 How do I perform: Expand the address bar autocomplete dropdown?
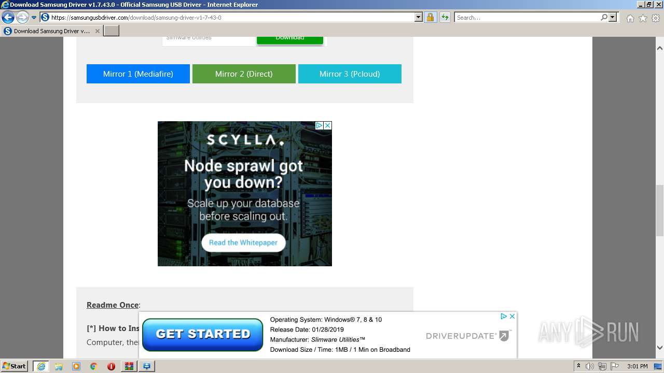(419, 17)
